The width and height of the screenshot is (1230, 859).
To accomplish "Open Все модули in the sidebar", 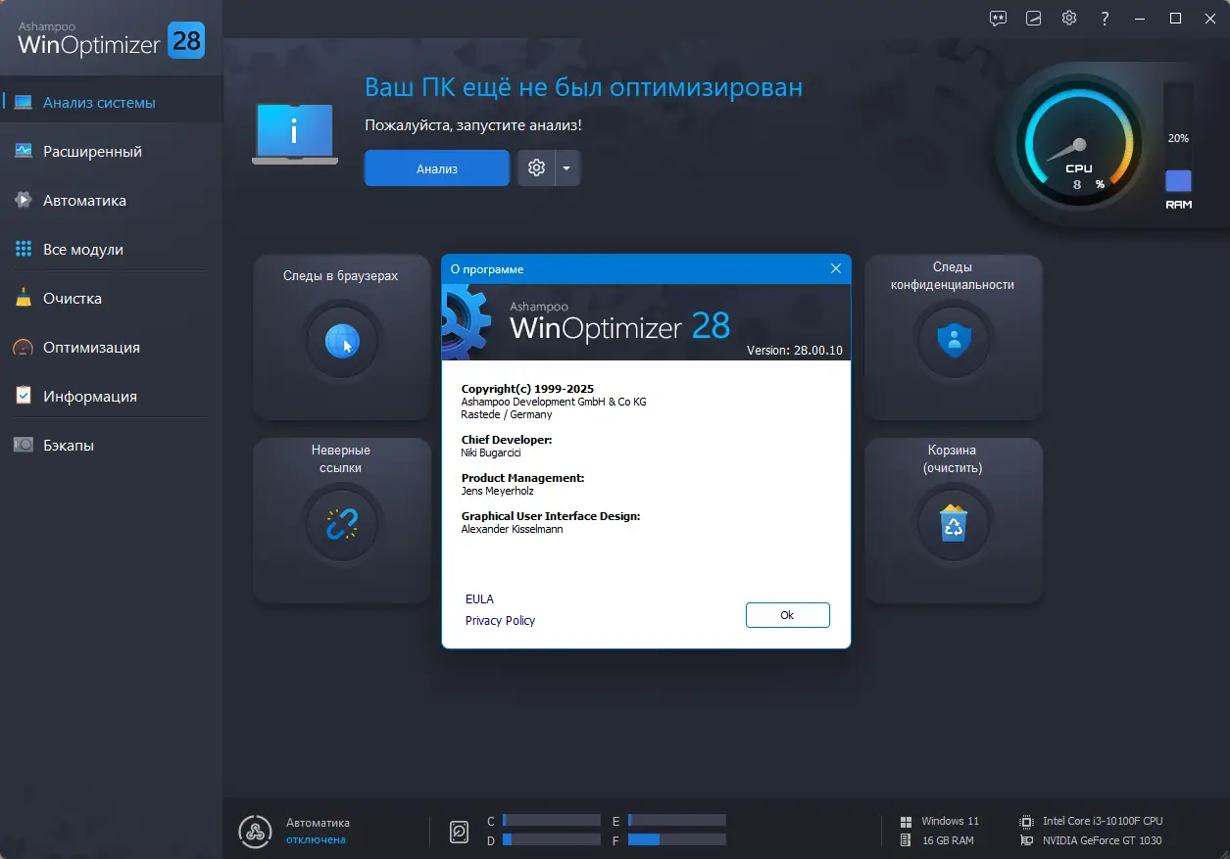I will pos(112,249).
